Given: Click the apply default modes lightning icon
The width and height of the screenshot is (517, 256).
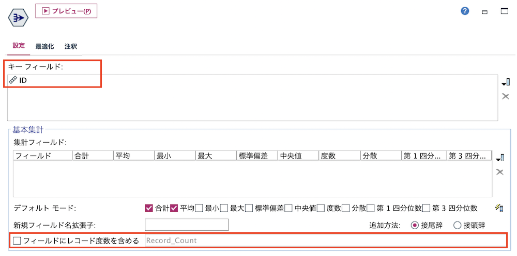Looking at the screenshot, I should (x=498, y=208).
